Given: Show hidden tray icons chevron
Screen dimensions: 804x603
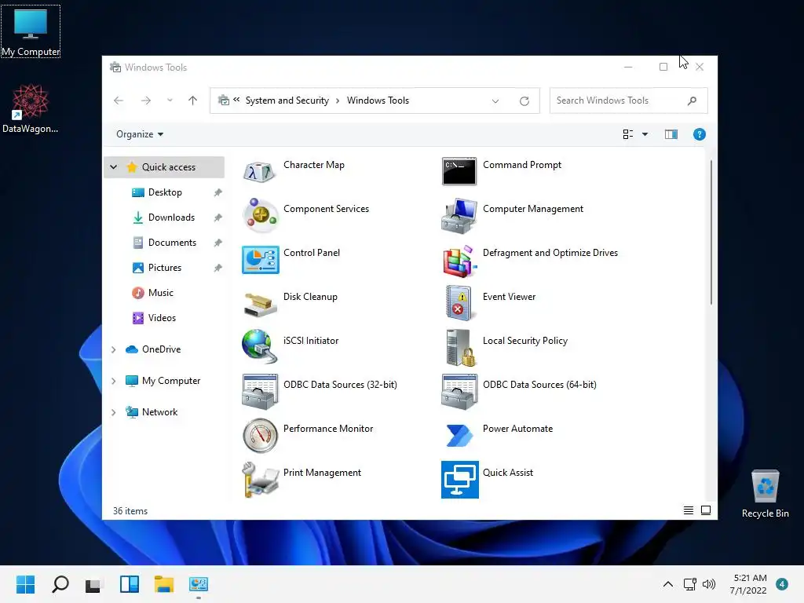Looking at the screenshot, I should tap(667, 584).
